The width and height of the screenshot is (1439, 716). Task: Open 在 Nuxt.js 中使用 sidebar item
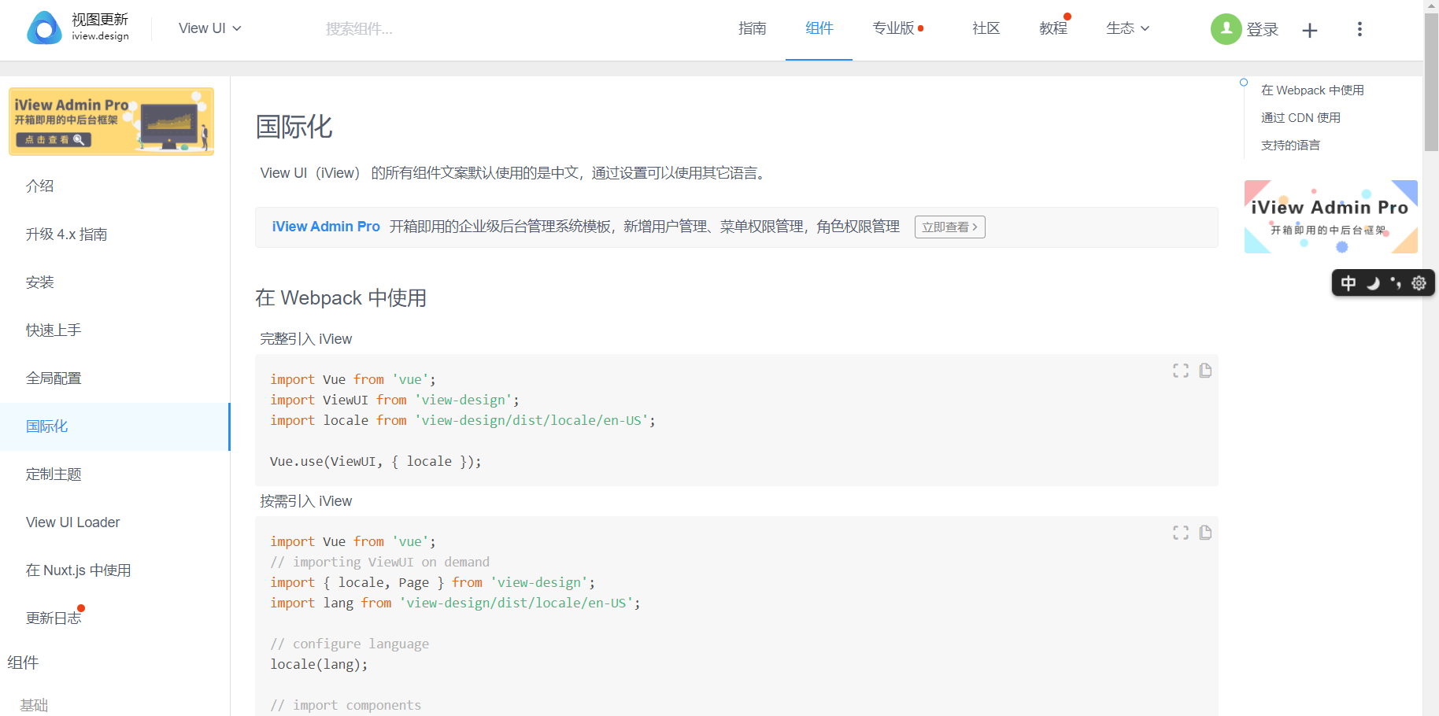pyautogui.click(x=115, y=570)
